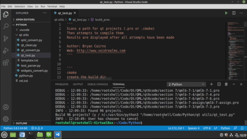
Task: Open the Extensions view
Action: pyautogui.click(x=6, y=63)
